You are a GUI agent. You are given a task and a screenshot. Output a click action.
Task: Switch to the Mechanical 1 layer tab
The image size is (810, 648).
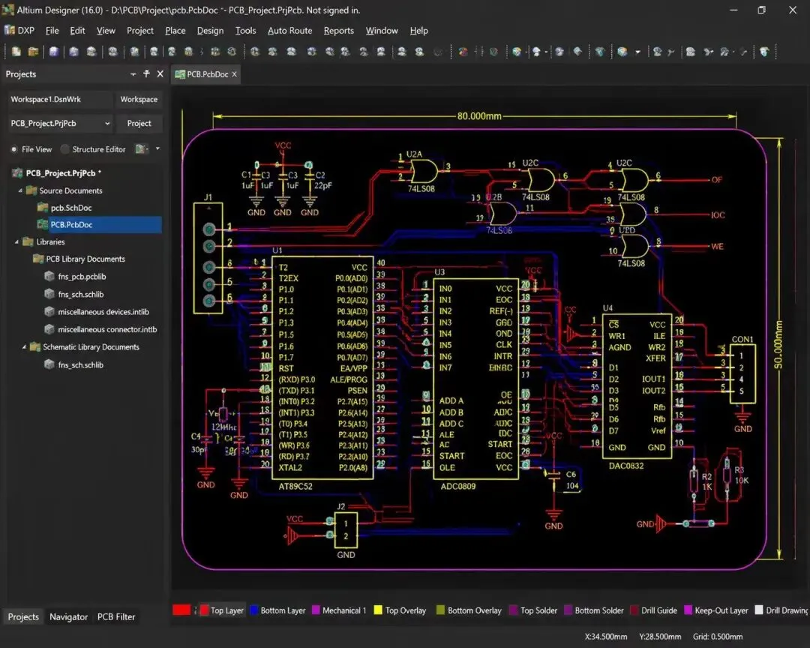[x=340, y=610]
